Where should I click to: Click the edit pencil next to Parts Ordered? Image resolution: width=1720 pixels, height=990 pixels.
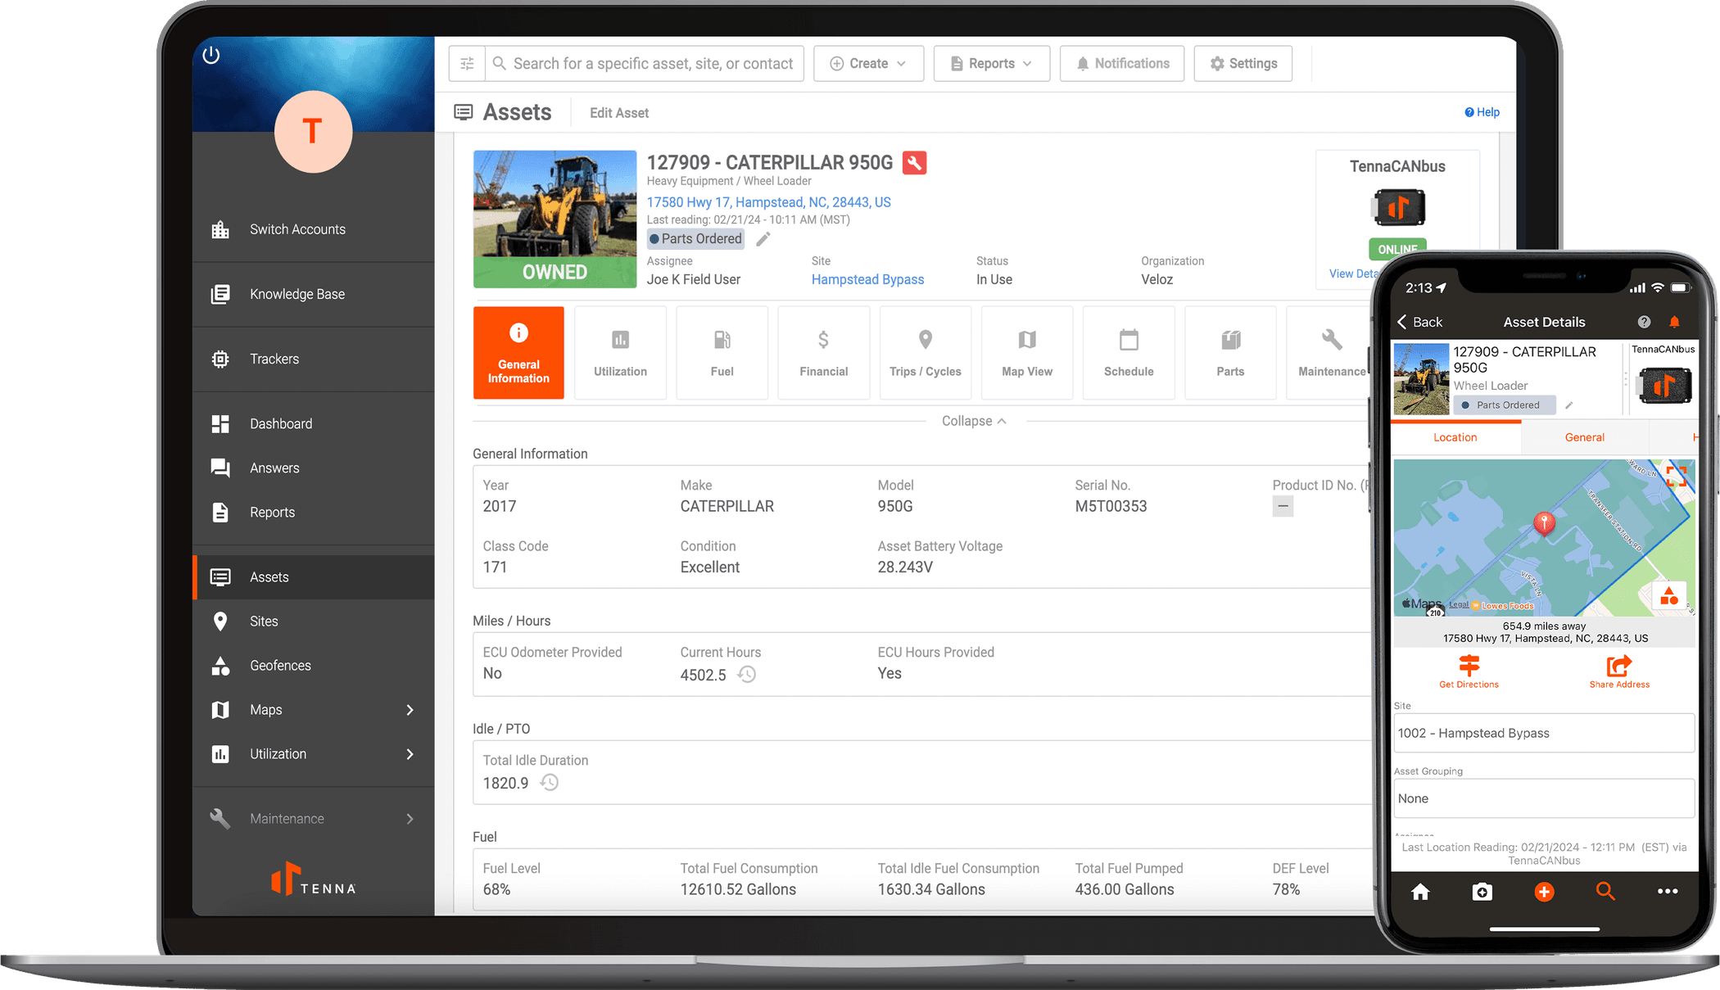point(763,238)
